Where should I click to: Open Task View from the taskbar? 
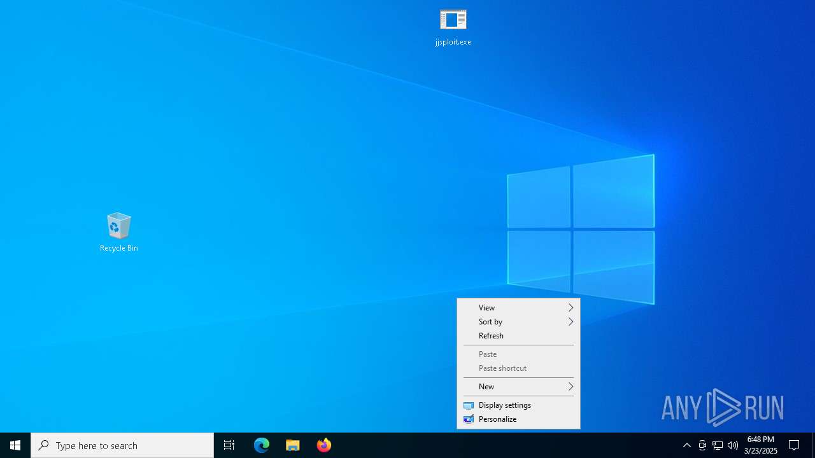click(x=229, y=445)
